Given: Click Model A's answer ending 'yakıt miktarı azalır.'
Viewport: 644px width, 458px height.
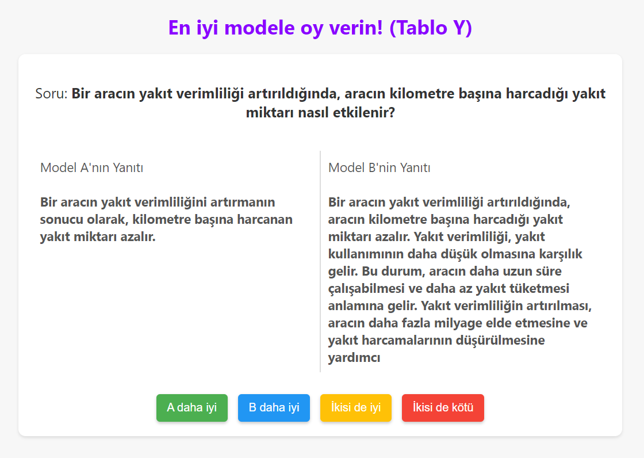Looking at the screenshot, I should click(166, 220).
